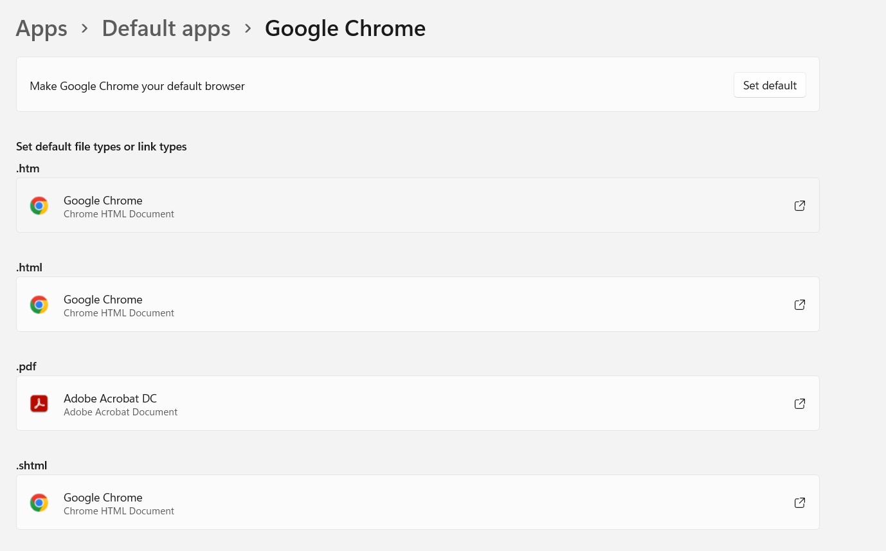This screenshot has height=551, width=886.
Task: Go back to the Apps breadcrumb
Action: (41, 28)
